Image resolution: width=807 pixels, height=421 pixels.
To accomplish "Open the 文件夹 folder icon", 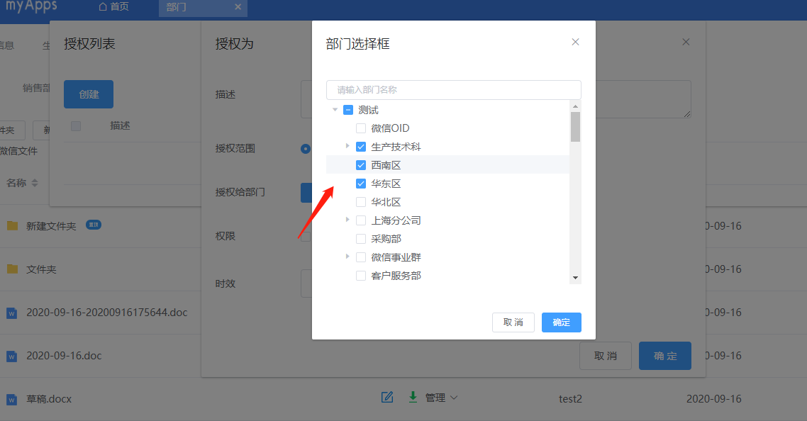I will tap(12, 269).
